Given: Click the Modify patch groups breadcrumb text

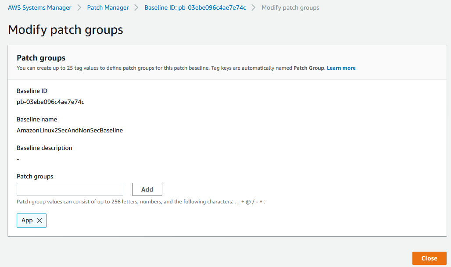Looking at the screenshot, I should 290,8.
